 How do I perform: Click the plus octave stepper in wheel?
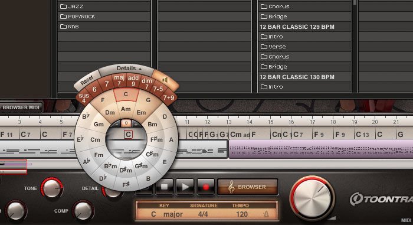pos(136,123)
